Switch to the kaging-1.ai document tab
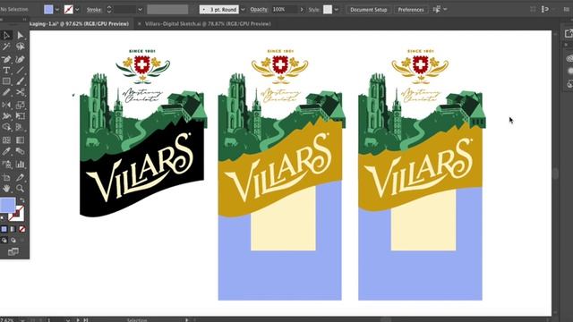The image size is (573, 322). click(79, 24)
